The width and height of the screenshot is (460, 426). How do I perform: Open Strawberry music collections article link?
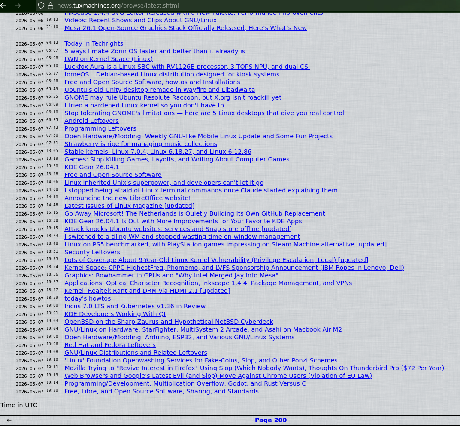pyautogui.click(x=140, y=144)
